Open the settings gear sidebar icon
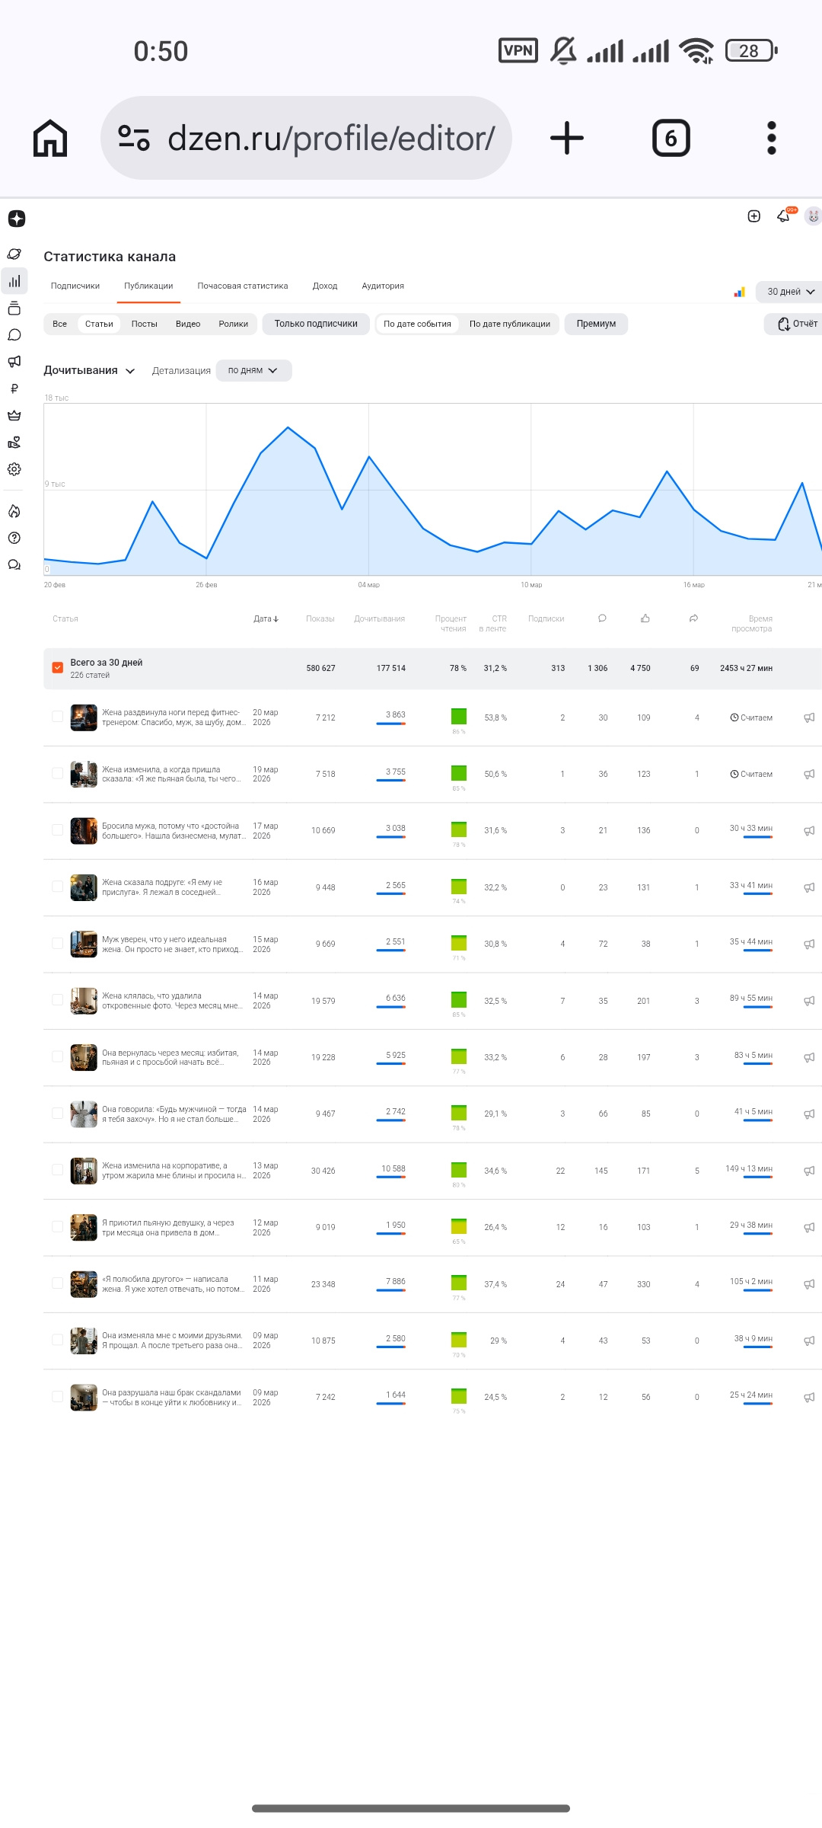 click(x=14, y=469)
